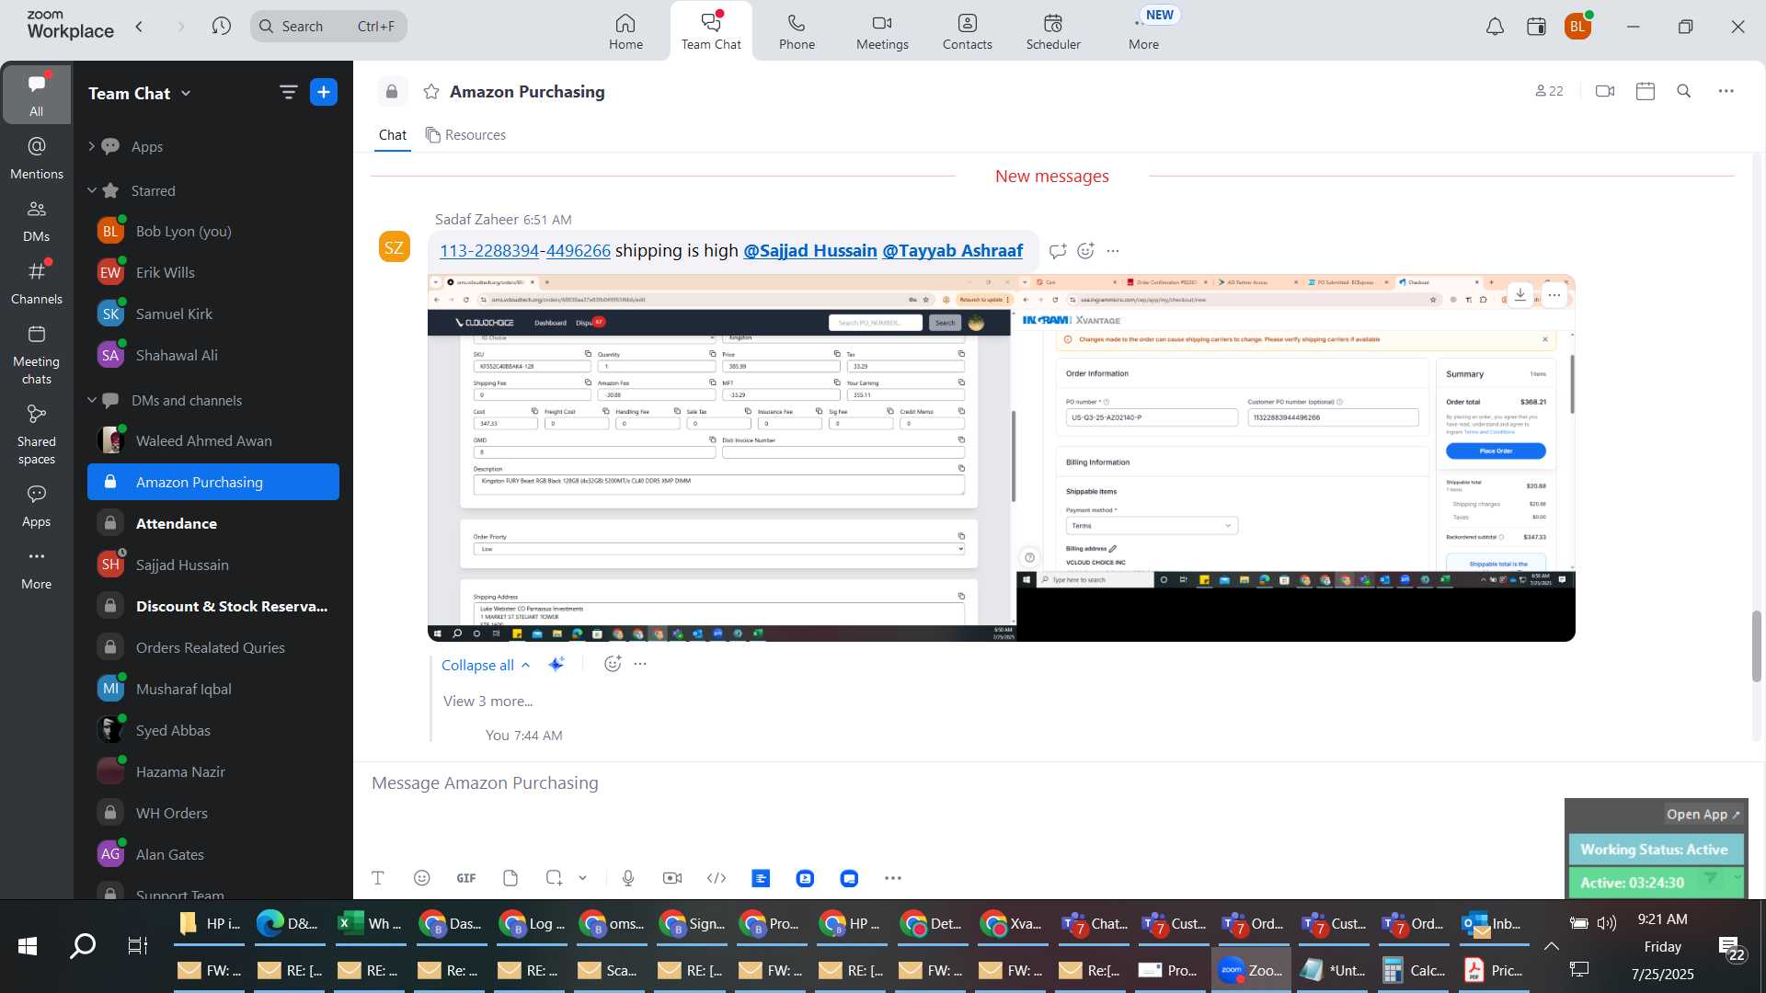Viewport: 1766px width, 993px height.
Task: Open the GIF picker
Action: [466, 878]
